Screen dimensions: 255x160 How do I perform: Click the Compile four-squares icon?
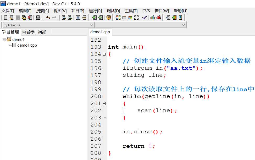coord(118,18)
